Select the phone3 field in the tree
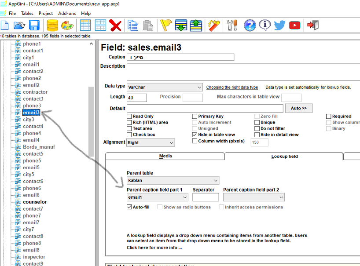 pyautogui.click(x=32, y=106)
